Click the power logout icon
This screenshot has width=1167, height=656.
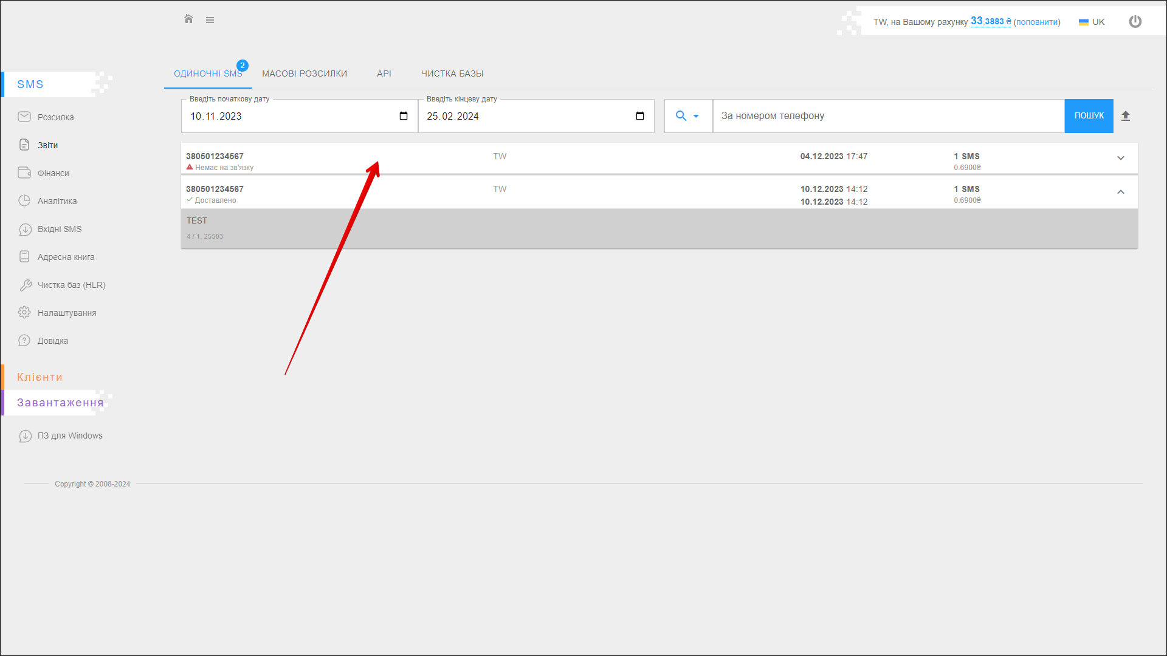coord(1135,22)
